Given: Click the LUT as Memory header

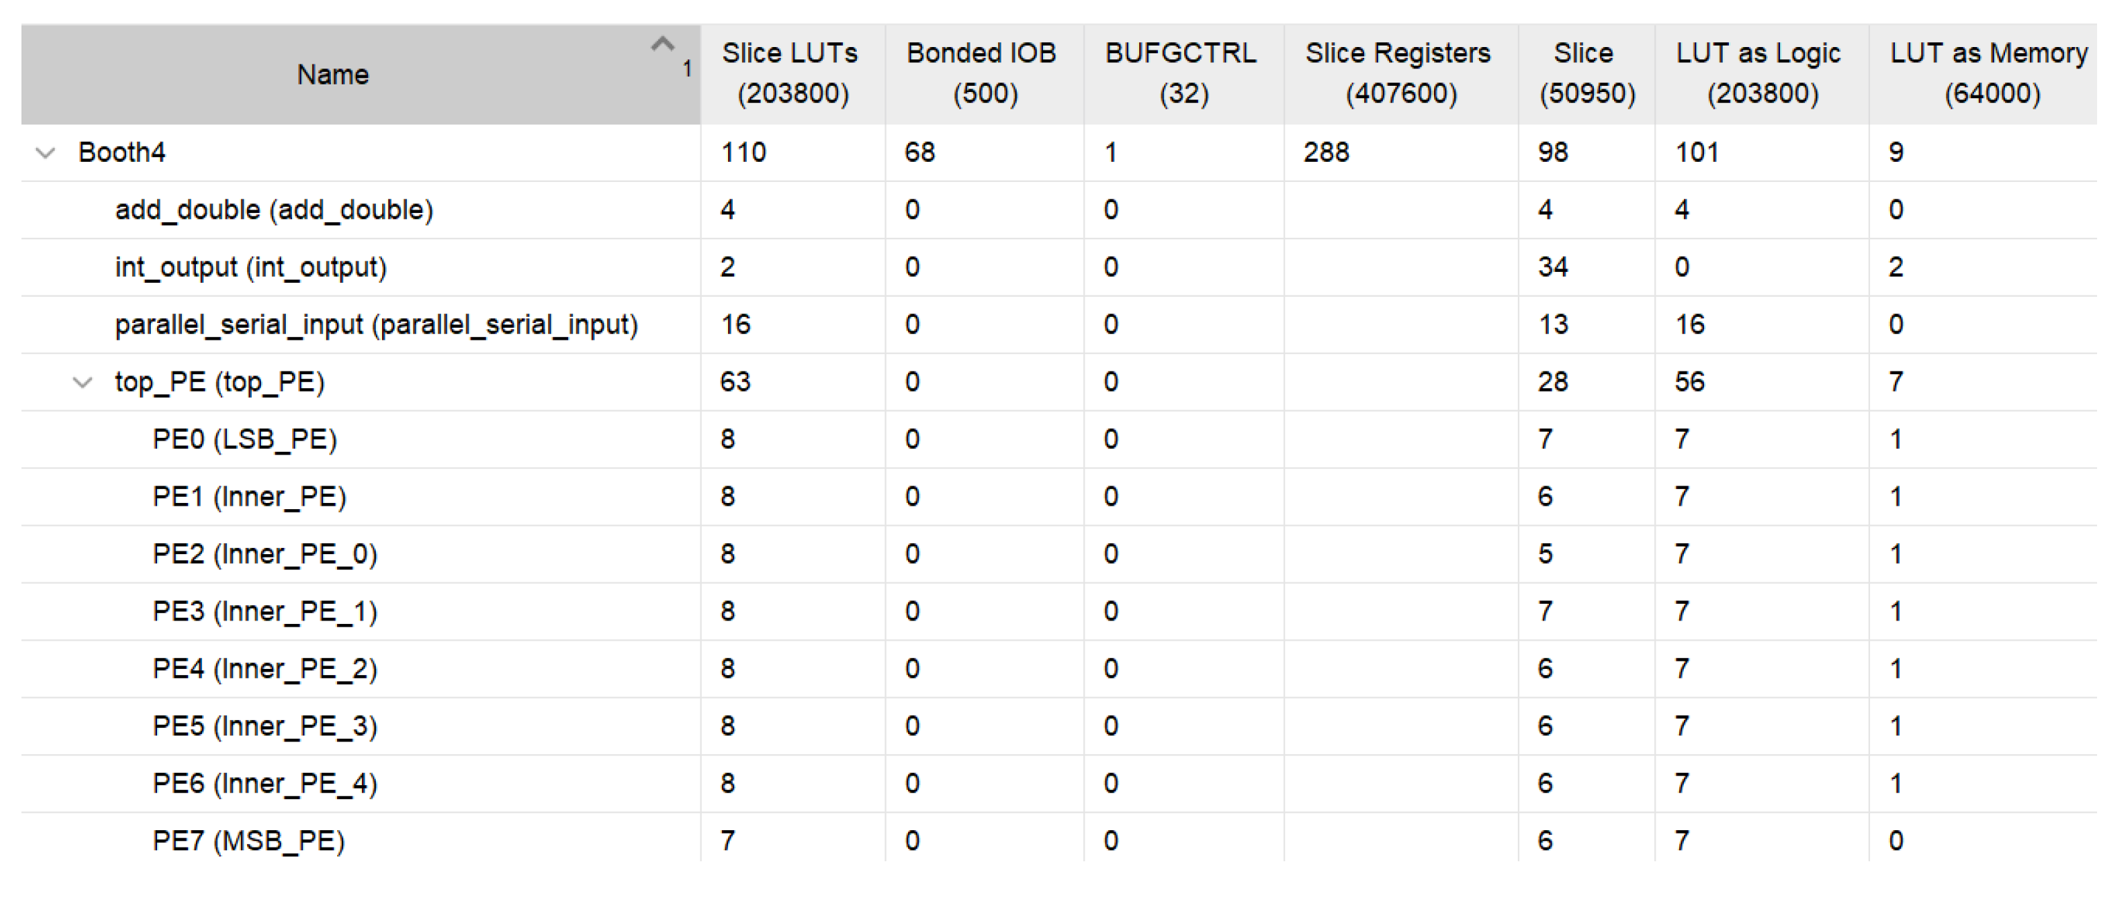Looking at the screenshot, I should [1988, 73].
